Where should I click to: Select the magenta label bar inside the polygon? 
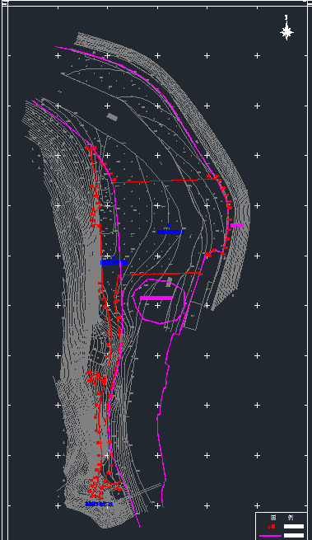tap(156, 298)
